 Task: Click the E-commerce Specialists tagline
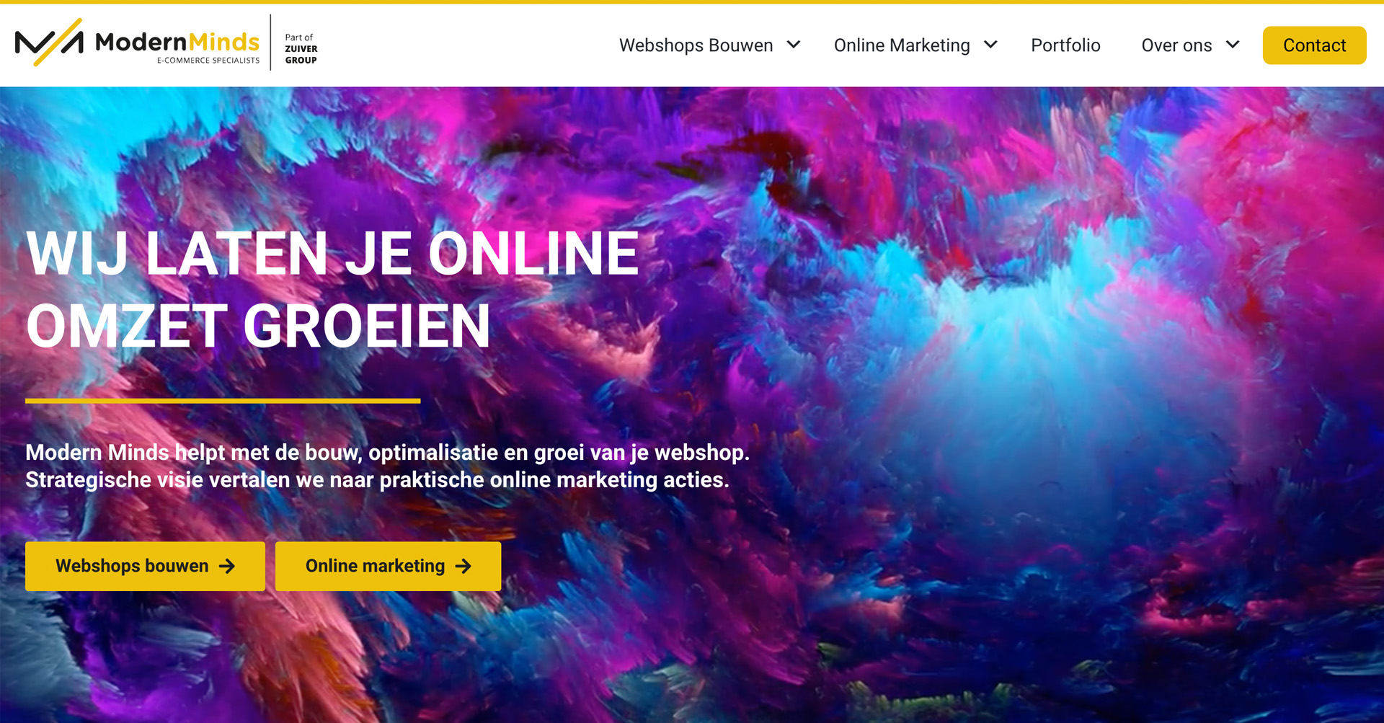click(x=208, y=61)
